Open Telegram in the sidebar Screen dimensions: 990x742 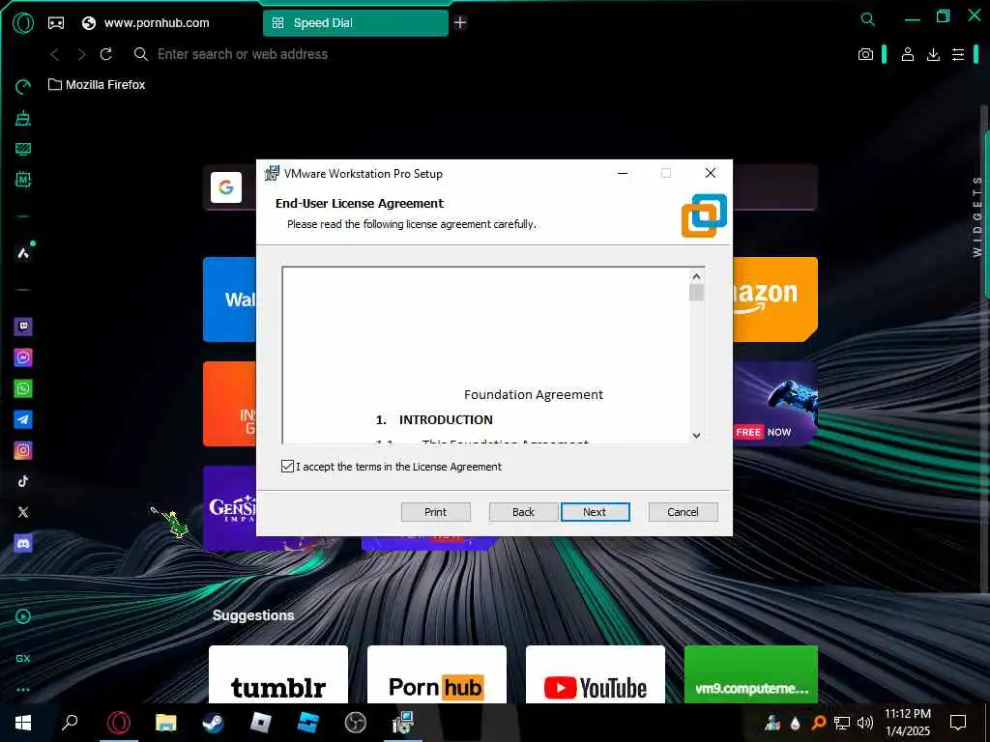click(23, 419)
